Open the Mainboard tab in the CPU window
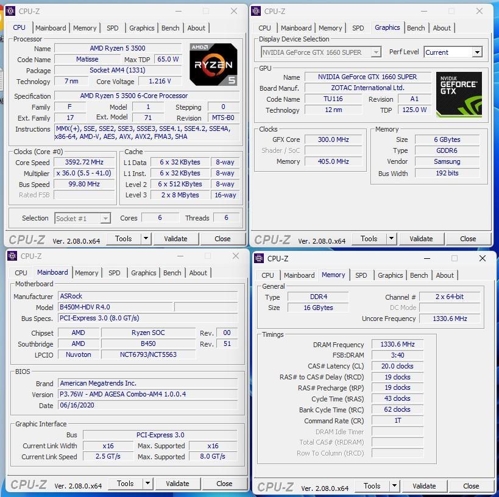This screenshot has height=497, width=499. 51,28
